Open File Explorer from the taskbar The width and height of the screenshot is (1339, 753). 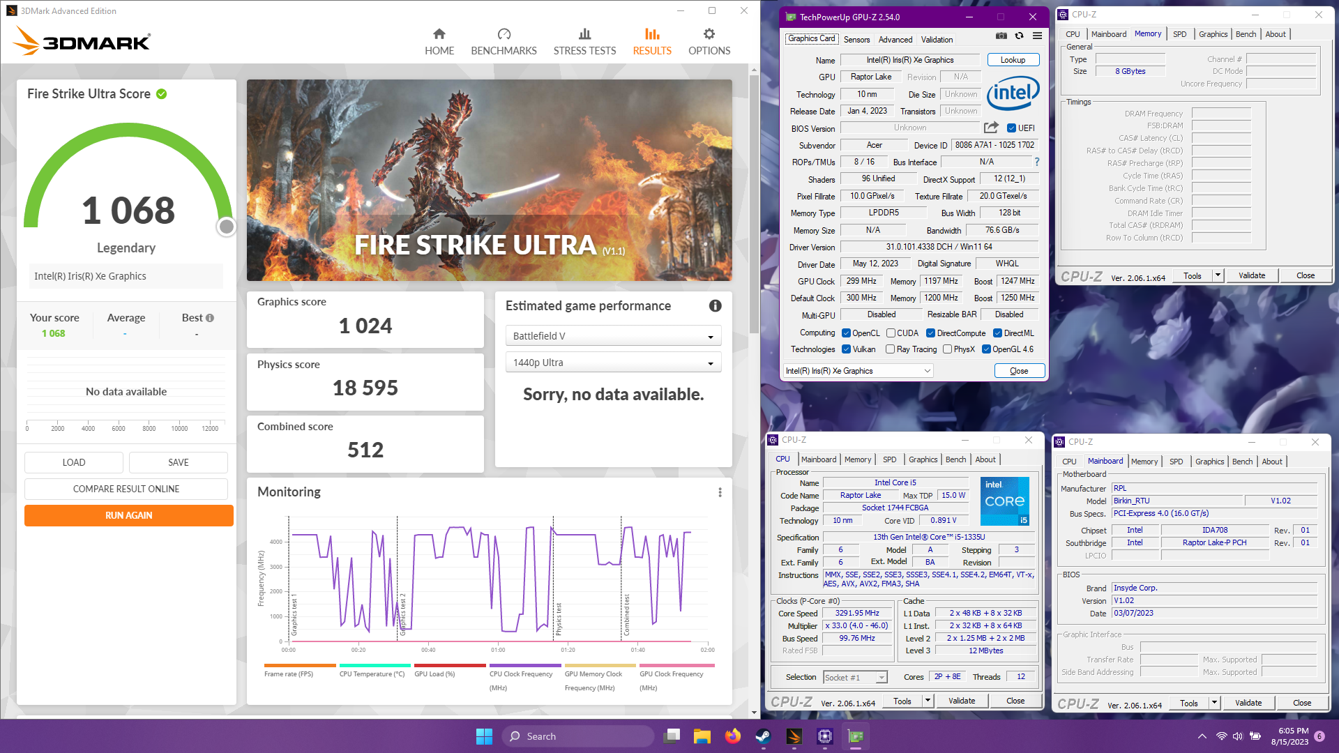pos(702,736)
